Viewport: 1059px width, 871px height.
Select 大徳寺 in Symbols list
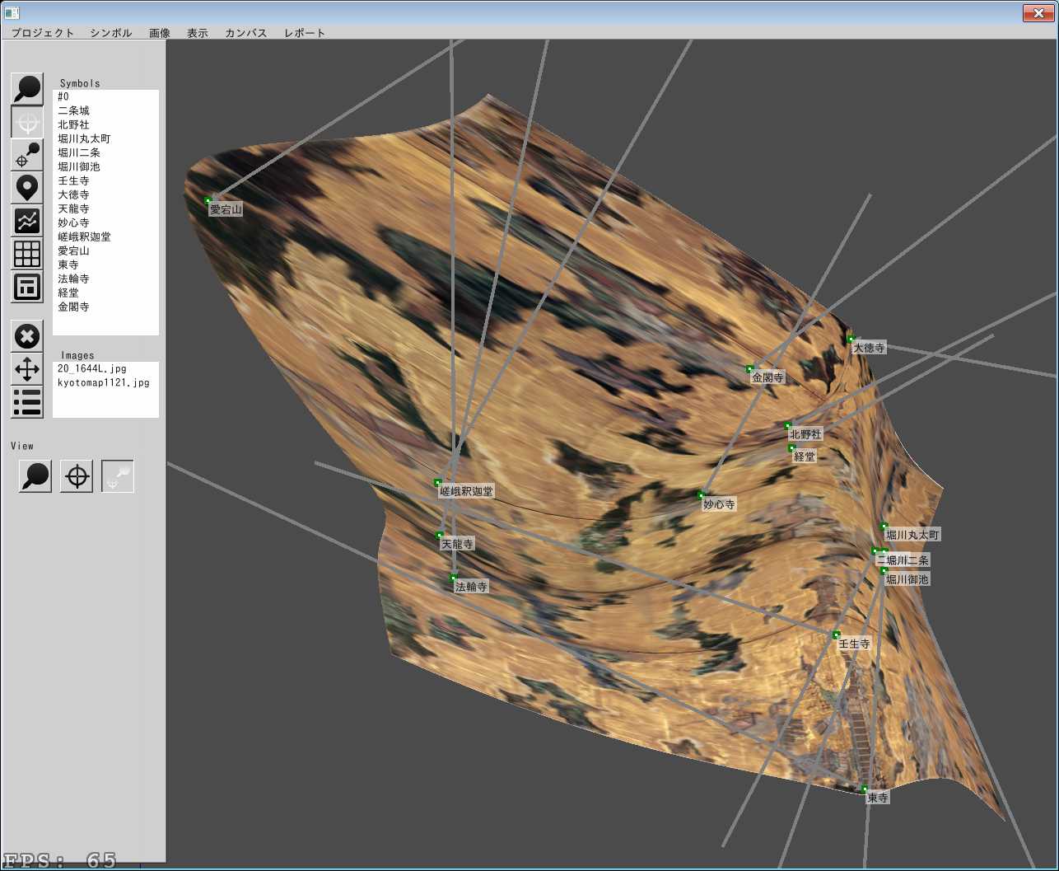click(x=105, y=194)
